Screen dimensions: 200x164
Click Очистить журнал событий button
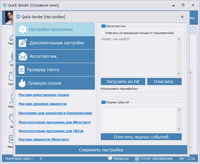tap(141, 137)
